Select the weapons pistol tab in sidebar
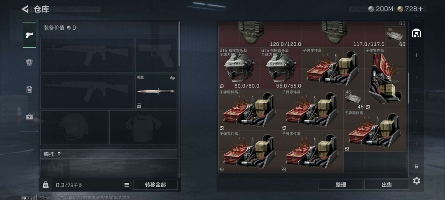445x200 pixels. tap(30, 35)
